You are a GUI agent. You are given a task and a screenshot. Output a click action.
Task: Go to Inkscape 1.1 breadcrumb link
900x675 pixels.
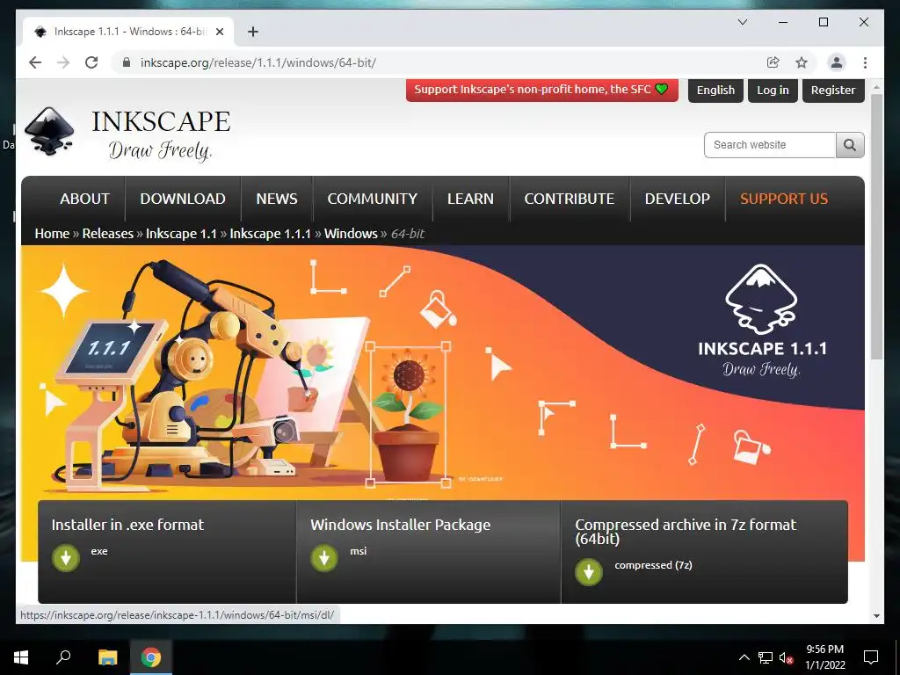point(181,234)
